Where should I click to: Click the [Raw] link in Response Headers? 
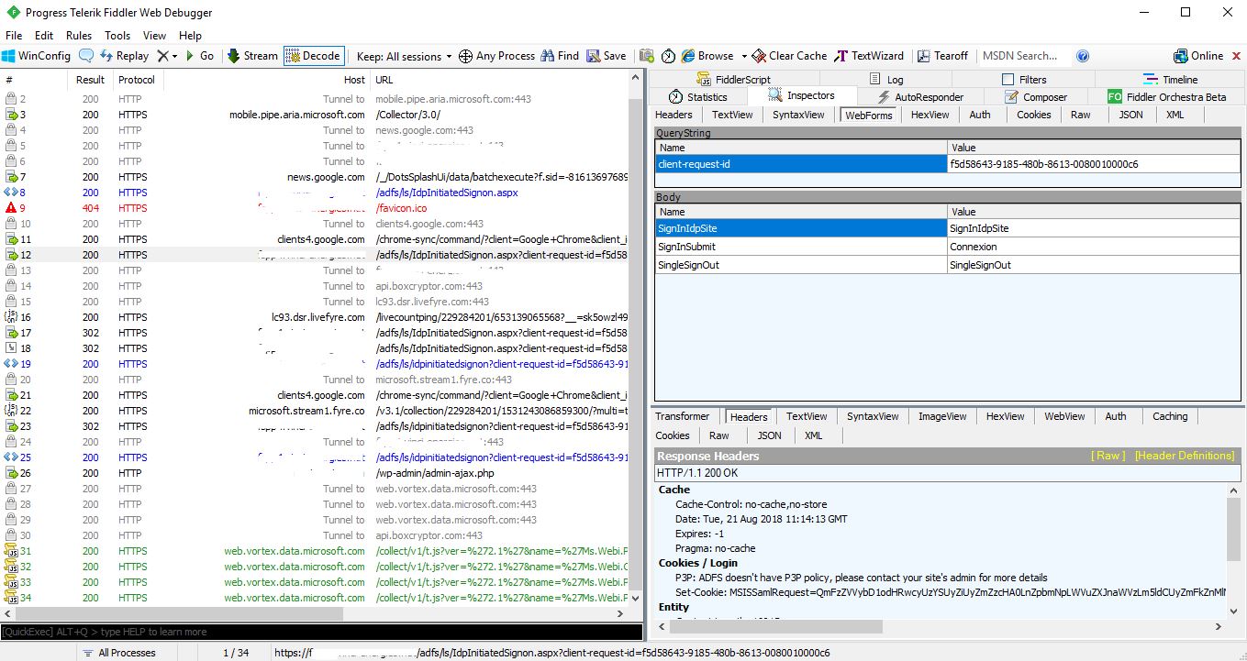coord(1108,456)
